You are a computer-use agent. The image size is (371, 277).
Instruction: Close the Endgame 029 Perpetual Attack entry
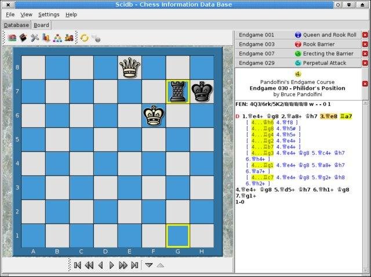click(365, 62)
